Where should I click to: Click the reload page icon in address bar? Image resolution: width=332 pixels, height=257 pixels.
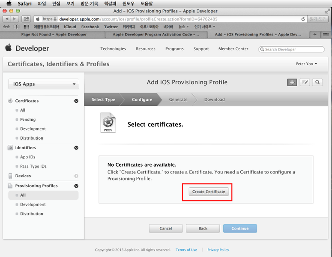[303, 19]
